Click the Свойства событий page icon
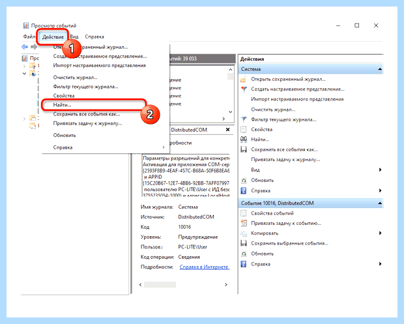 (x=244, y=213)
